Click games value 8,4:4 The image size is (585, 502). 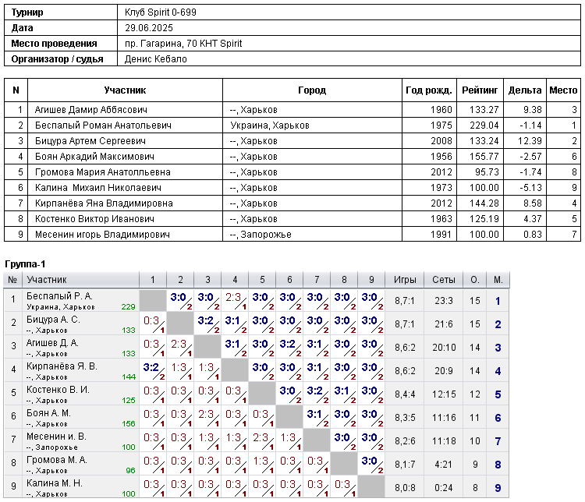405,394
